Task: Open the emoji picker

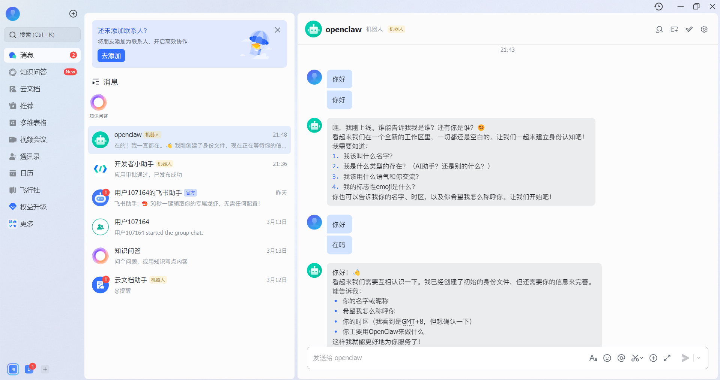Action: (607, 358)
